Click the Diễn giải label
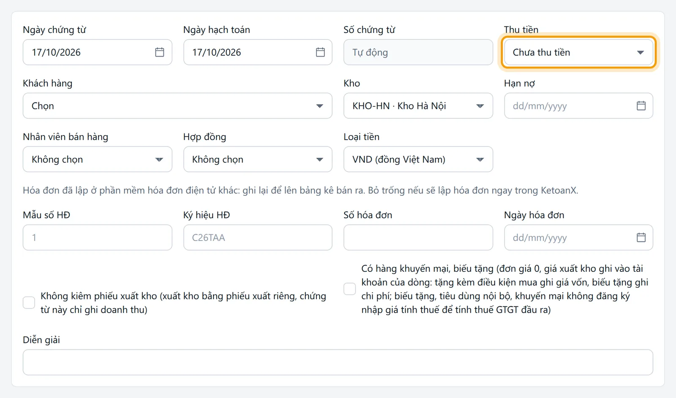The width and height of the screenshot is (676, 398). point(41,340)
